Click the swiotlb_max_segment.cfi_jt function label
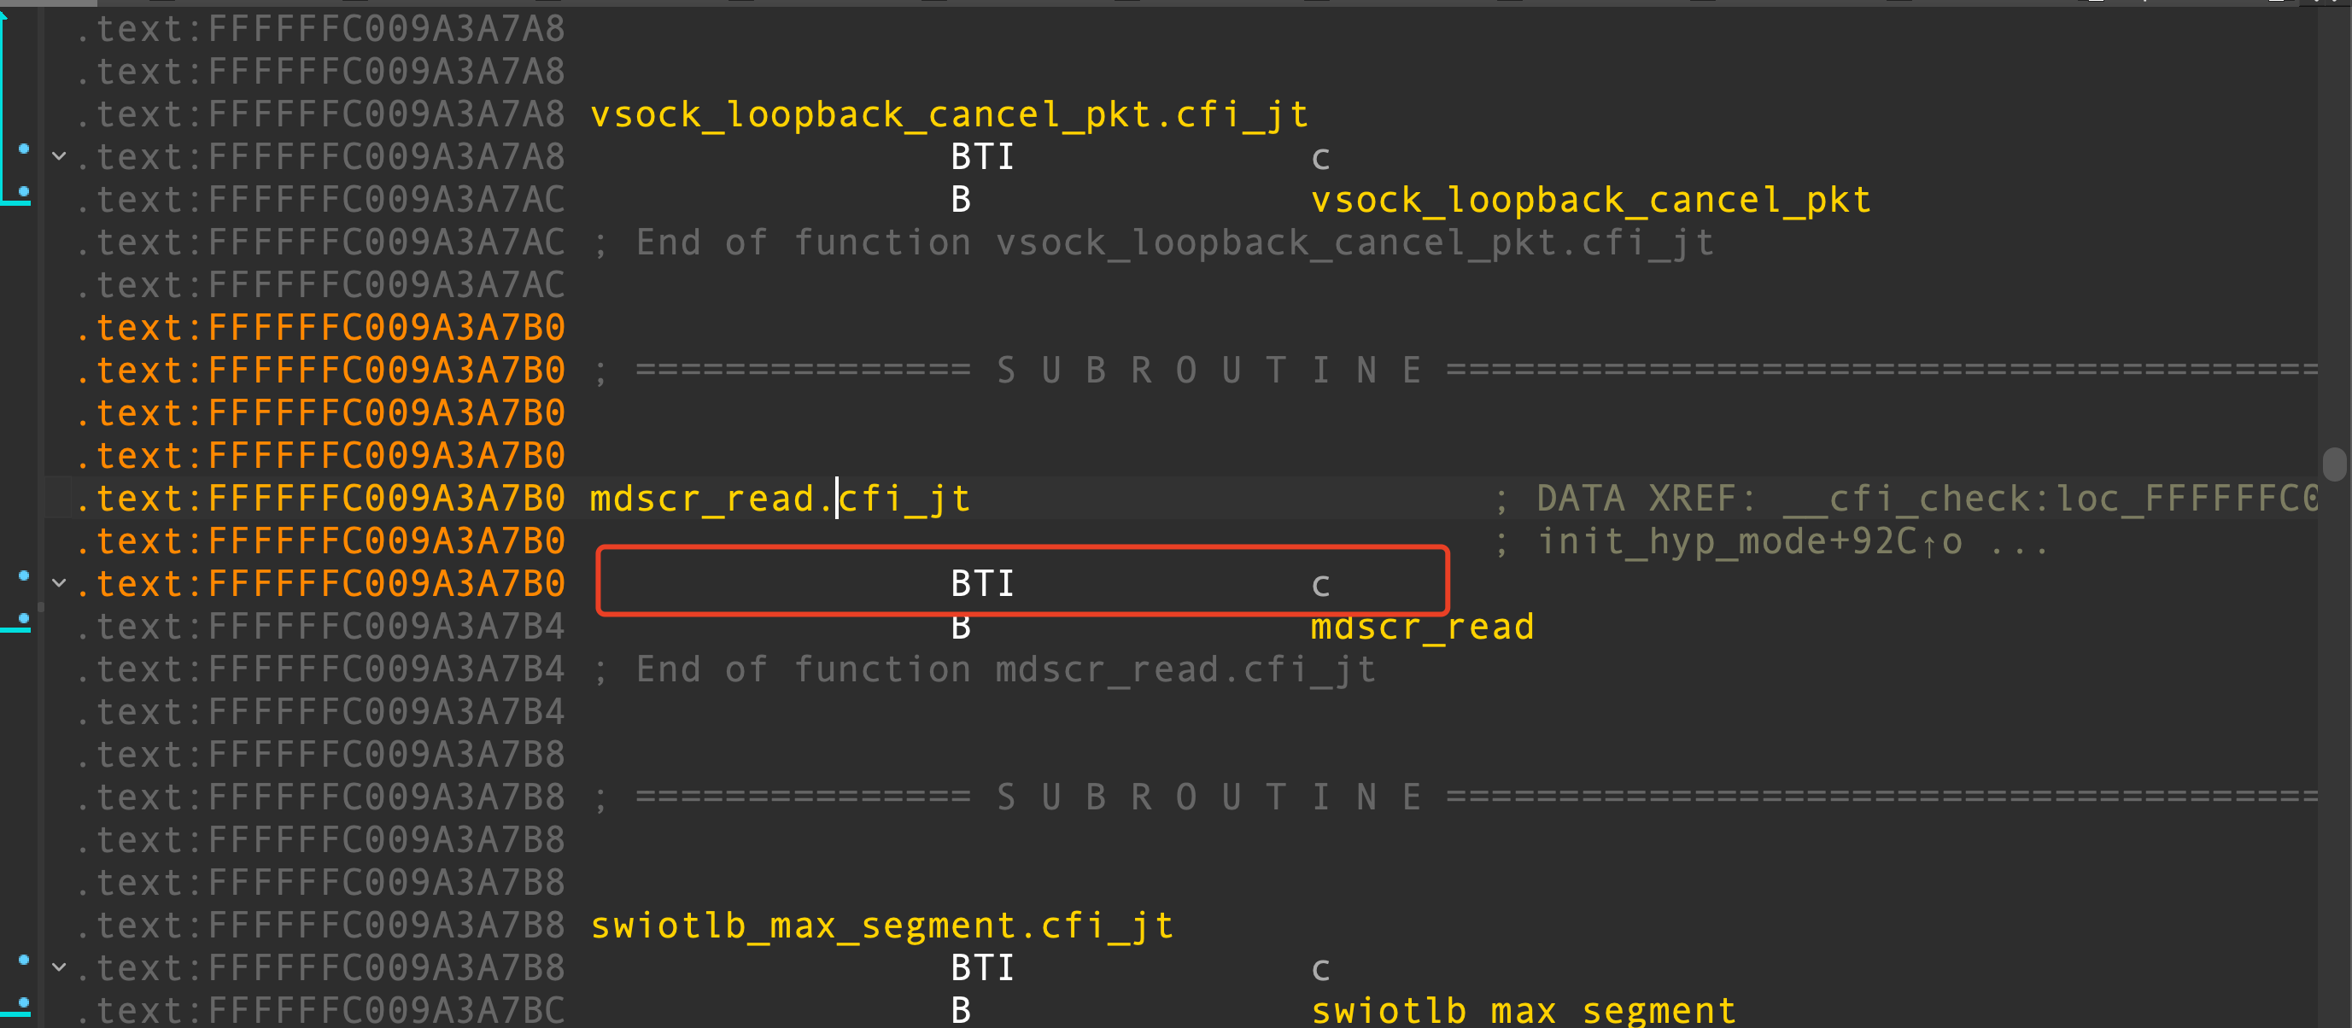2352x1028 pixels. [x=881, y=926]
